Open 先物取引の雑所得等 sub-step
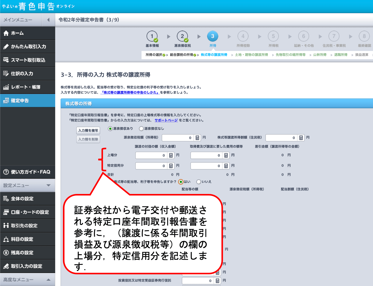The height and width of the screenshot is (286, 373). pyautogui.click(x=291, y=55)
